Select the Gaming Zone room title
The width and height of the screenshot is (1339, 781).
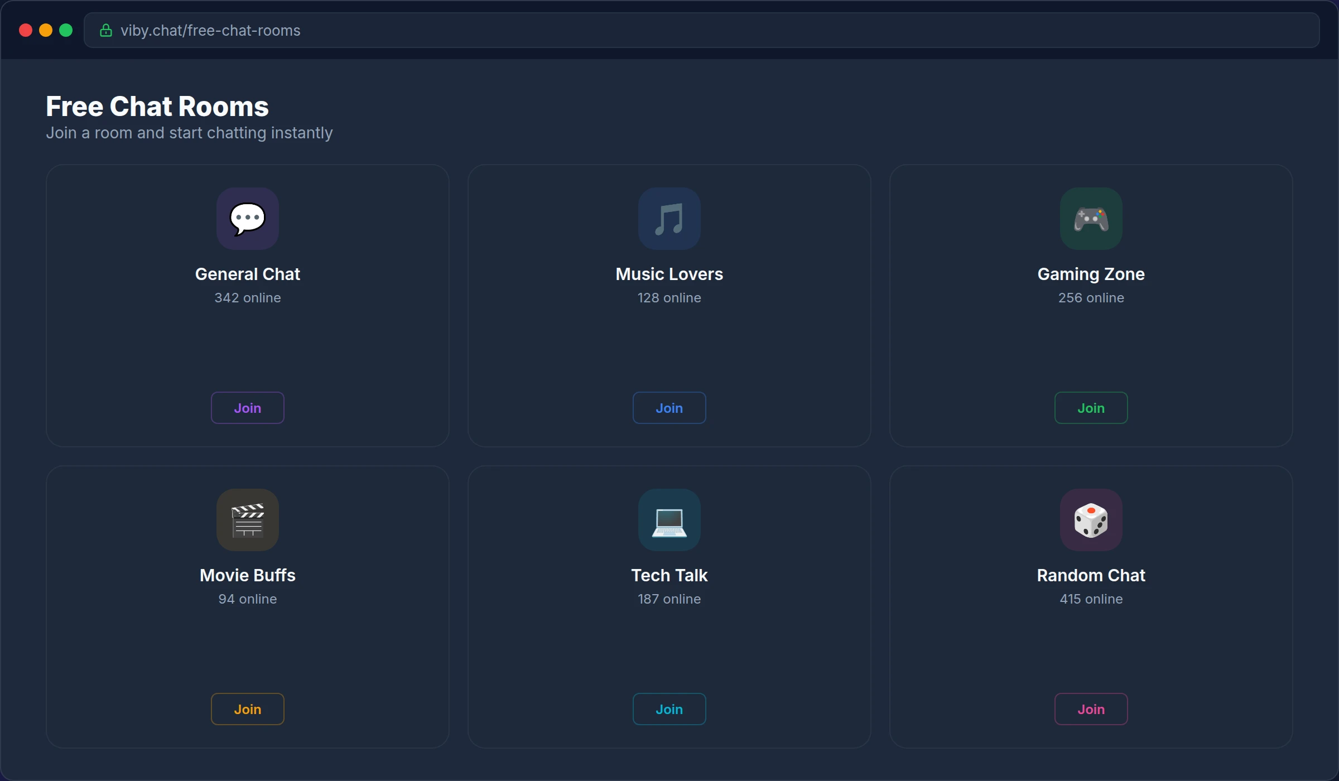tap(1091, 274)
